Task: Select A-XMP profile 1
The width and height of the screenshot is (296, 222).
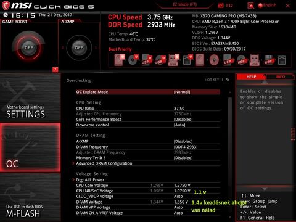Action: click(x=96, y=48)
